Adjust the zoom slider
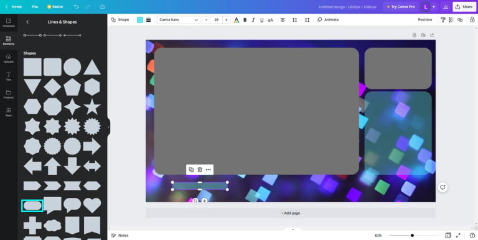Viewport: 478px width, 240px height. (412, 236)
